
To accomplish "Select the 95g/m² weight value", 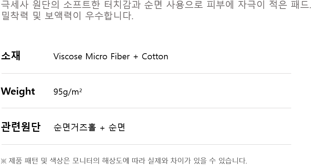I will (x=68, y=92).
